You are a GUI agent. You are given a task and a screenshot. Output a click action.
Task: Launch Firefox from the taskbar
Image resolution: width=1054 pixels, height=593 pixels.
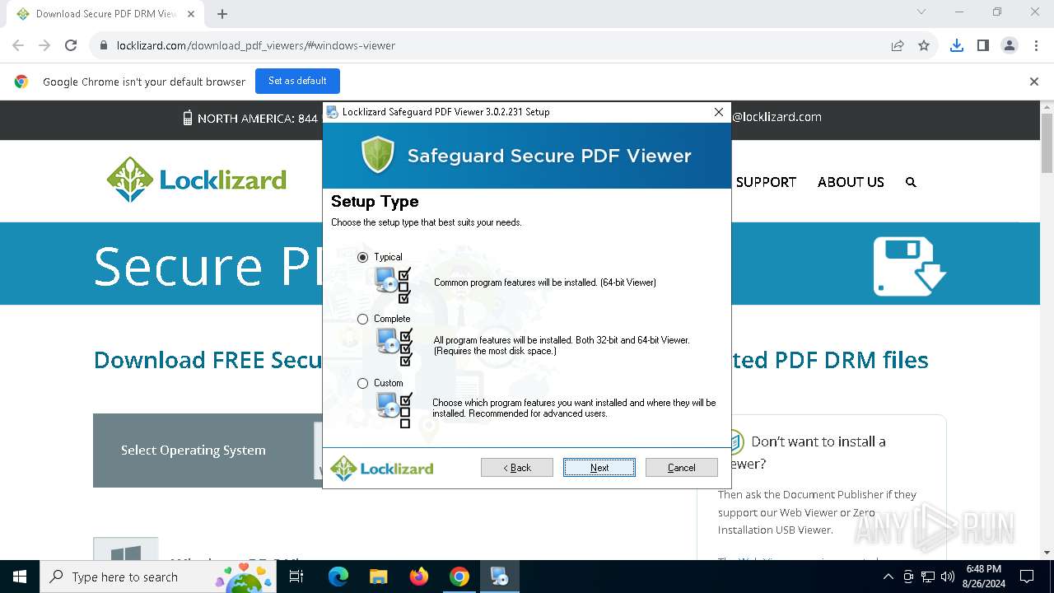[419, 577]
